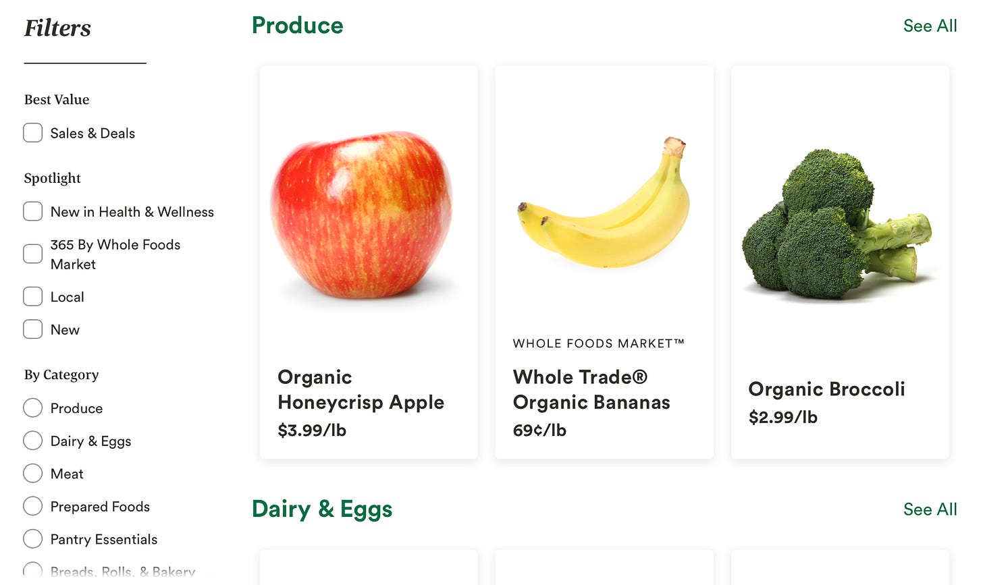
Task: Open Organic Honeycrisp Apple product title
Action: (x=361, y=389)
